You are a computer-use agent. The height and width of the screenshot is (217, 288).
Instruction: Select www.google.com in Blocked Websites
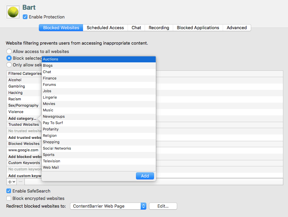(x=23, y=150)
